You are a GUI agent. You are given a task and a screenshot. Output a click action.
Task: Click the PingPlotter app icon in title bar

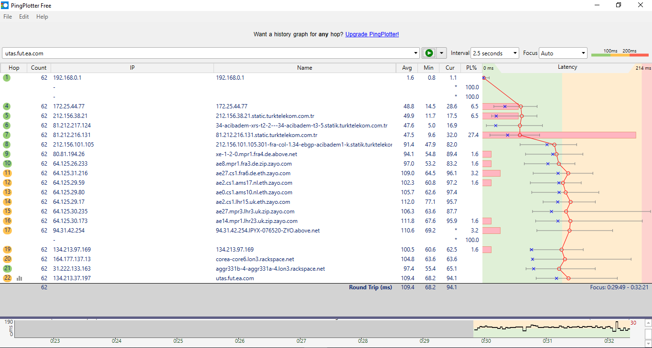(x=5, y=5)
